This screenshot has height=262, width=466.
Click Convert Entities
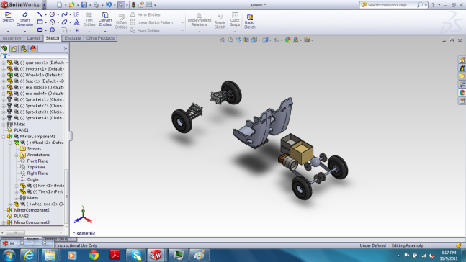tap(105, 19)
